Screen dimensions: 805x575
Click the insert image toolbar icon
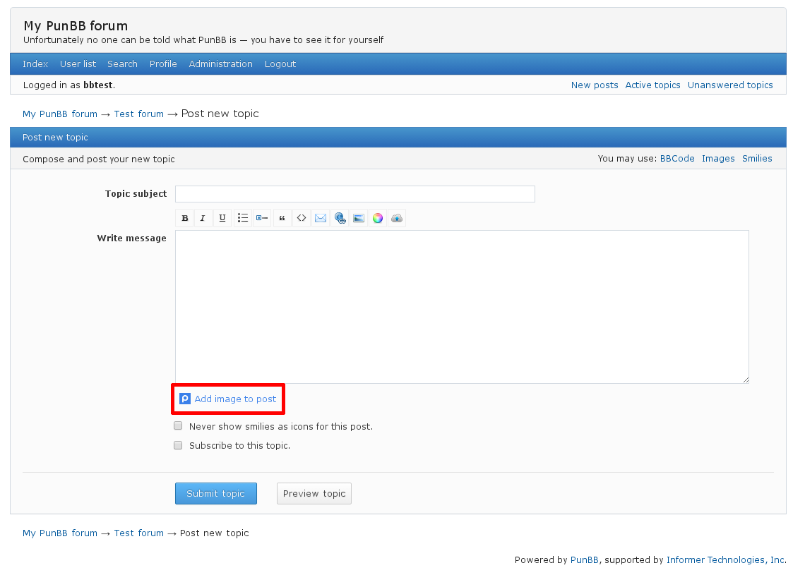click(359, 218)
